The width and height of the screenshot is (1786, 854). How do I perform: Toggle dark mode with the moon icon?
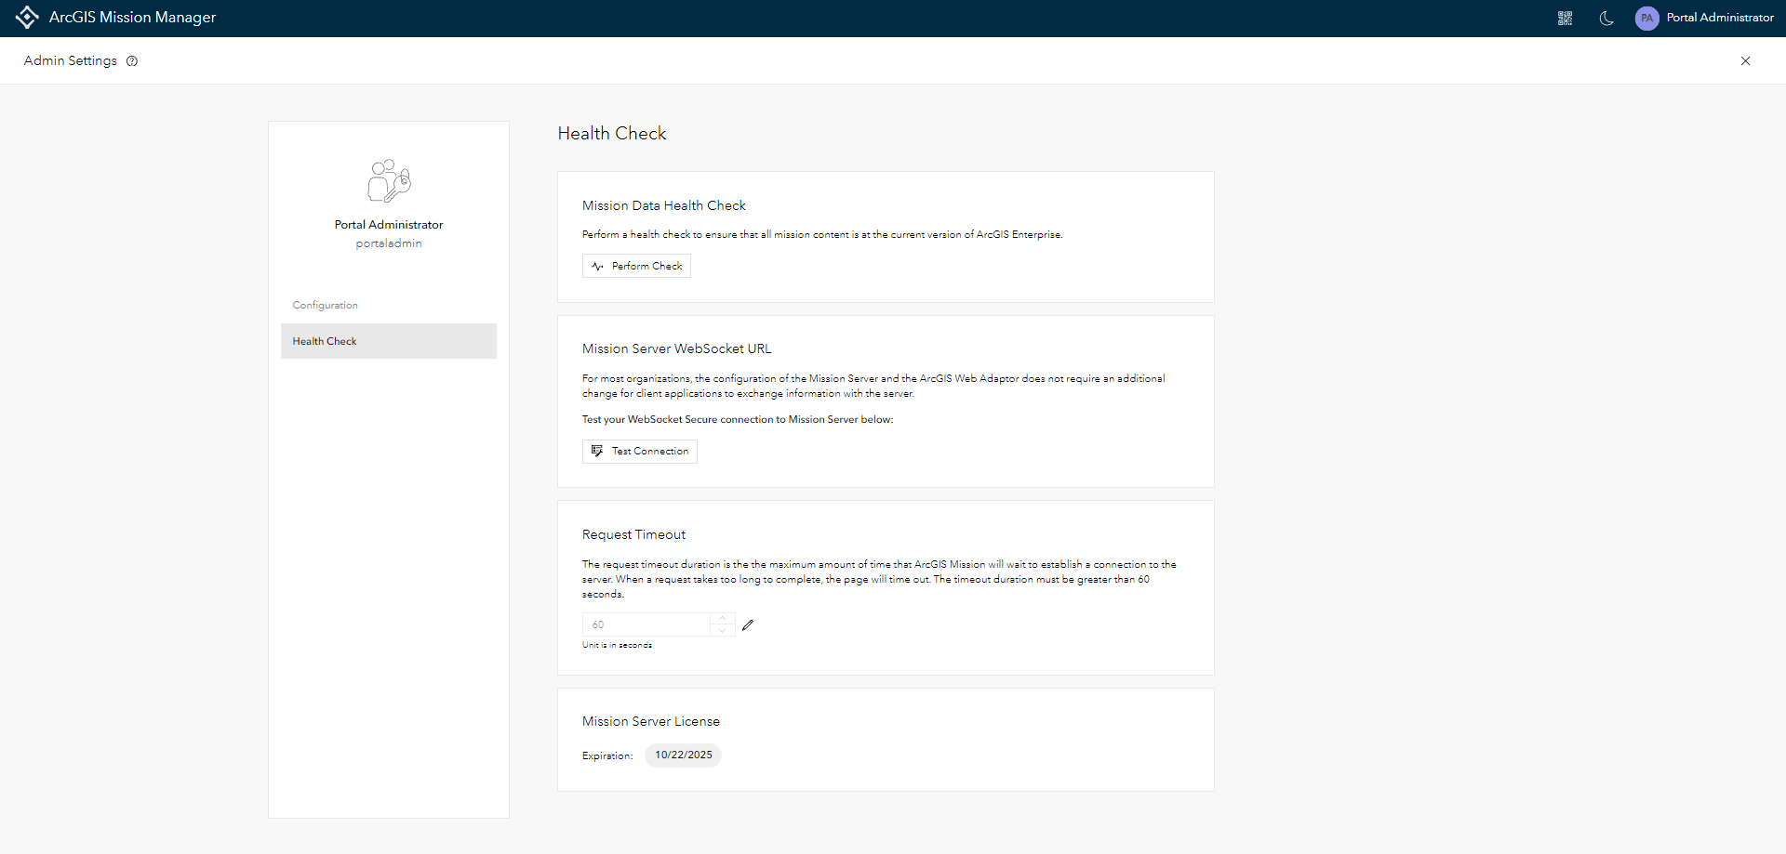click(1606, 19)
